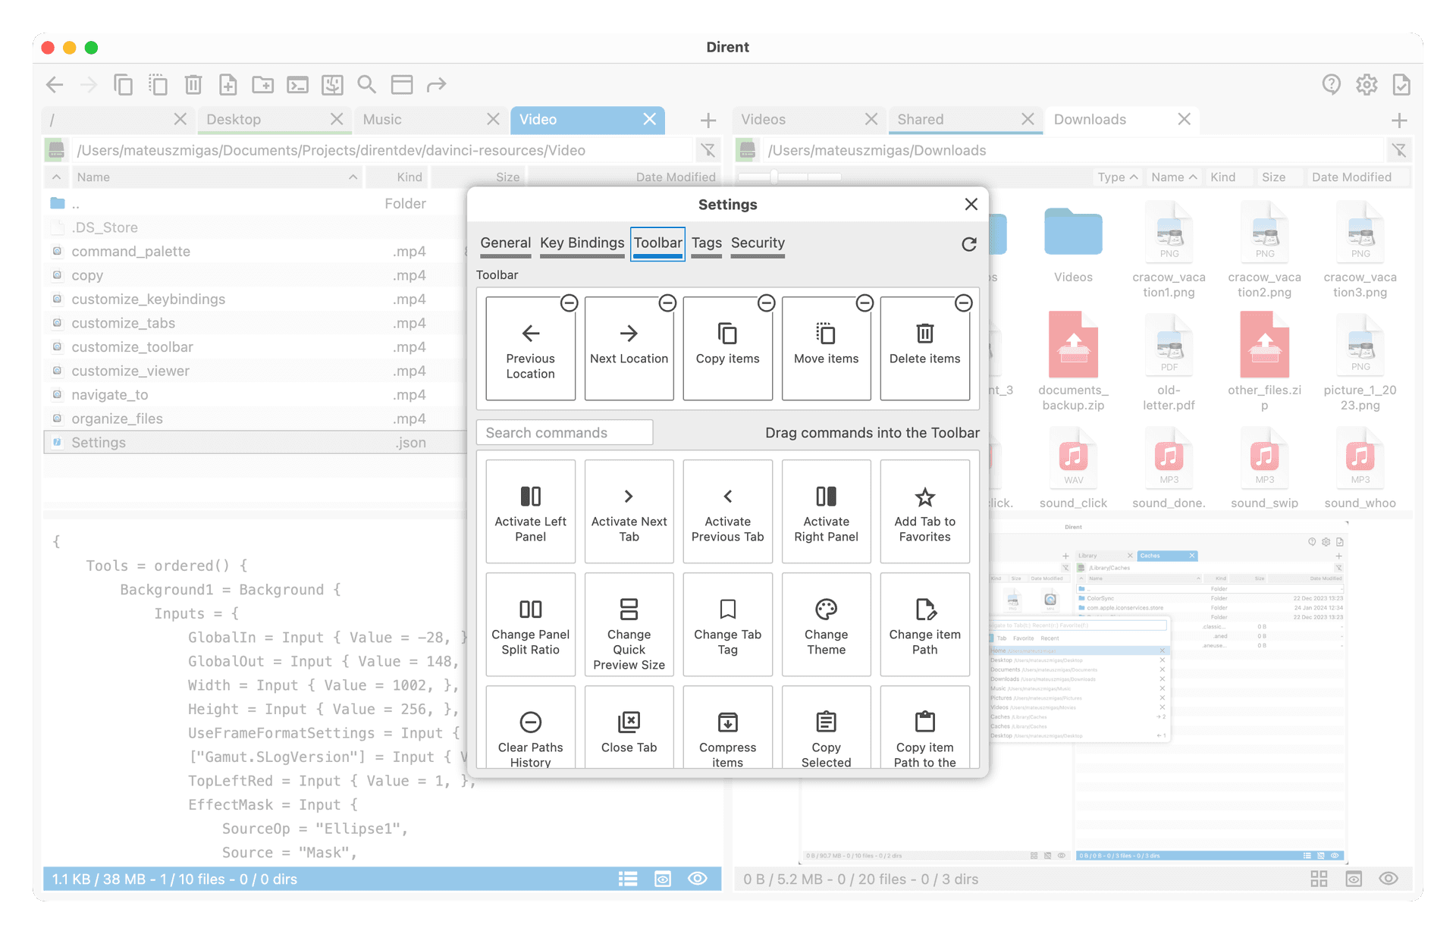Add new tab in left panel
The width and height of the screenshot is (1456, 934).
[x=708, y=120]
